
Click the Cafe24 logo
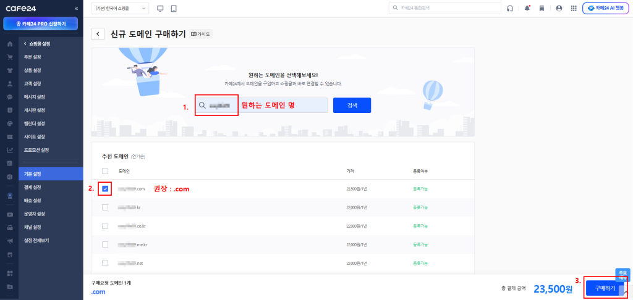[21, 9]
